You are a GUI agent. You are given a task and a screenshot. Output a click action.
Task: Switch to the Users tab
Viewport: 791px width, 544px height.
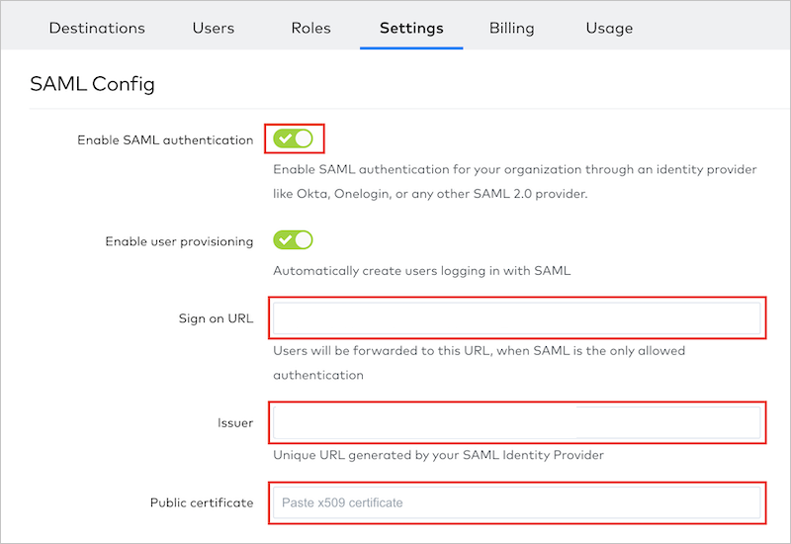click(x=213, y=28)
